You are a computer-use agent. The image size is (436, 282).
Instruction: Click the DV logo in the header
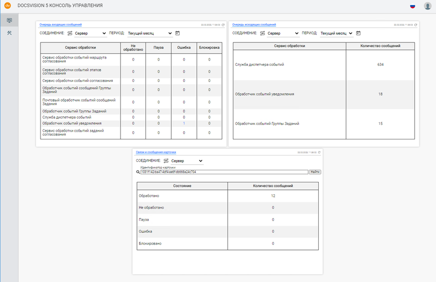pos(8,6)
